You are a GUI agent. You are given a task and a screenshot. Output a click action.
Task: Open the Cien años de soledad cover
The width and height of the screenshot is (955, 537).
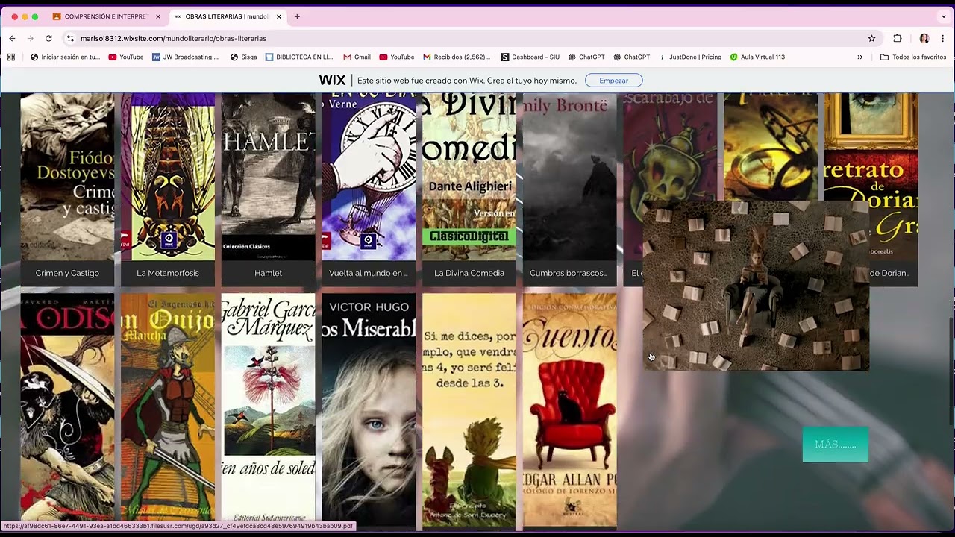(x=268, y=410)
